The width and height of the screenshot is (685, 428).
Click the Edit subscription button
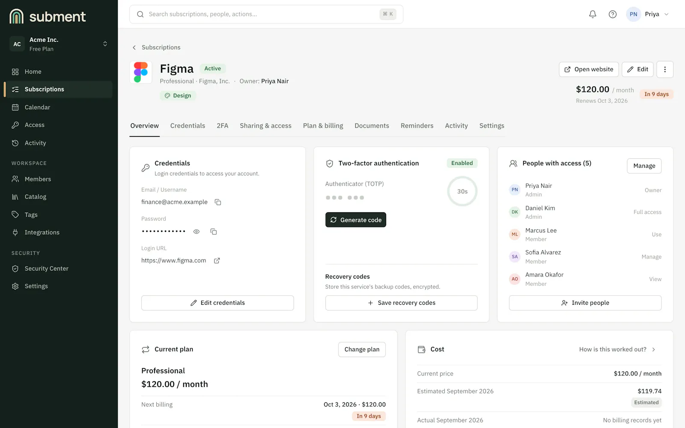(637, 69)
